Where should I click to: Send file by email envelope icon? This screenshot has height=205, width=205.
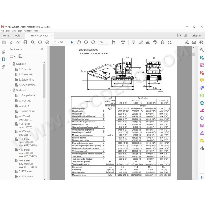(x=194, y=42)
